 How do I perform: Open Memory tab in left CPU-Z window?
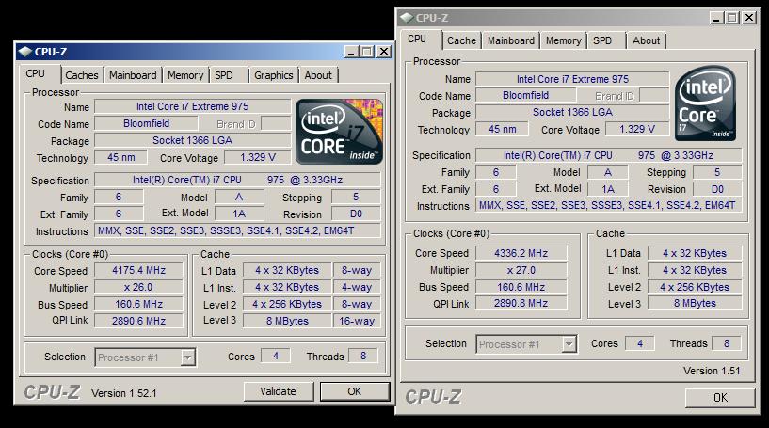pos(185,75)
